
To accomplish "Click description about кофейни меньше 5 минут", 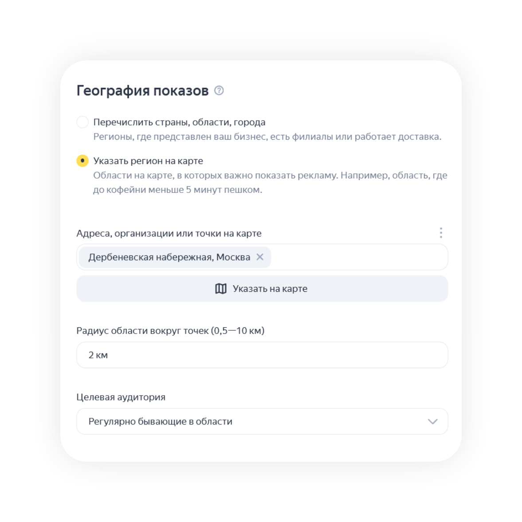I will pos(270,182).
